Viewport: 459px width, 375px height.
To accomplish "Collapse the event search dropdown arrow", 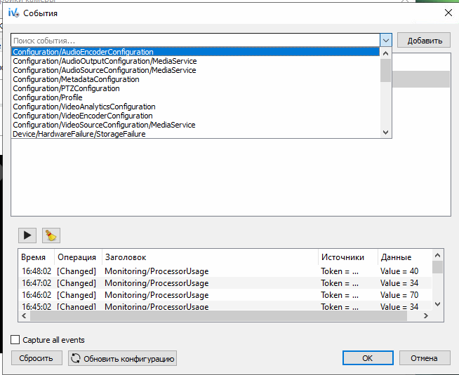I will [386, 41].
